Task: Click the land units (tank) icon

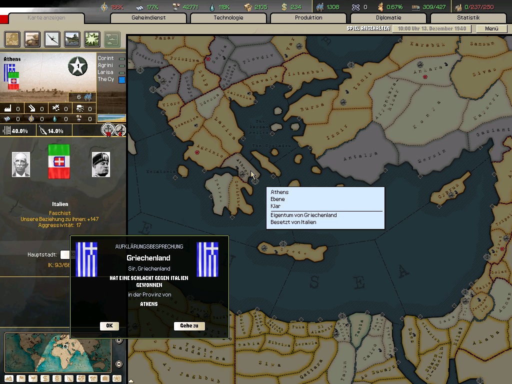Action: coord(32,38)
